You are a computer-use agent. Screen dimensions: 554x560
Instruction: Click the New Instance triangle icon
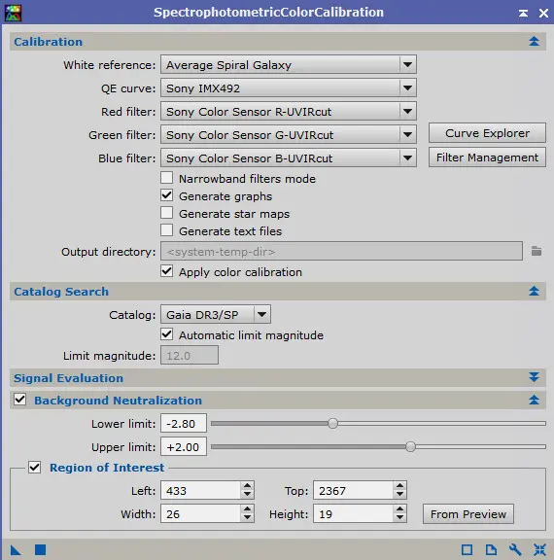coord(16,550)
